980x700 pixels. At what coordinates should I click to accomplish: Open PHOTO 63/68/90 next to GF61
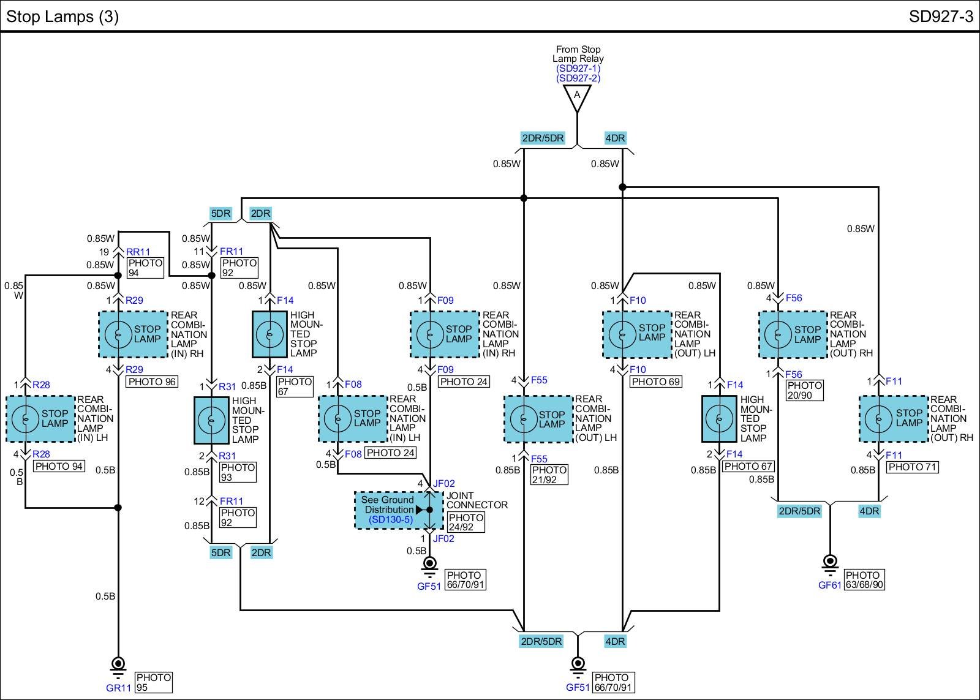pyautogui.click(x=864, y=579)
